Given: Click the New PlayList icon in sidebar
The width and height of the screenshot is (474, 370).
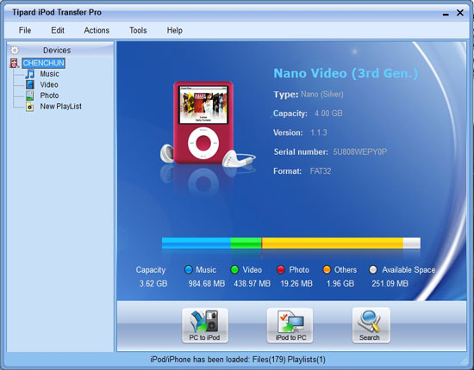Looking at the screenshot, I should tap(29, 107).
